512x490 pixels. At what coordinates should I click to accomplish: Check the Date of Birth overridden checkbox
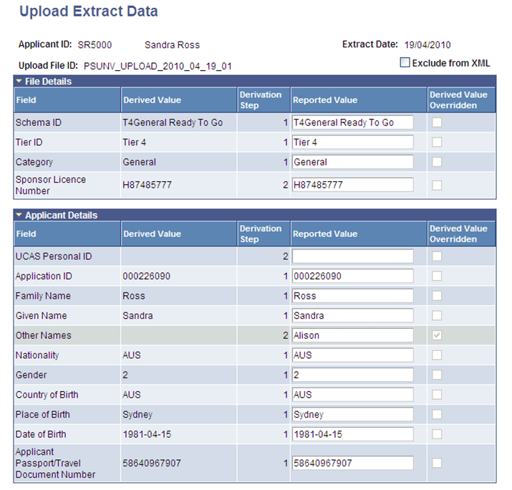[x=437, y=434]
